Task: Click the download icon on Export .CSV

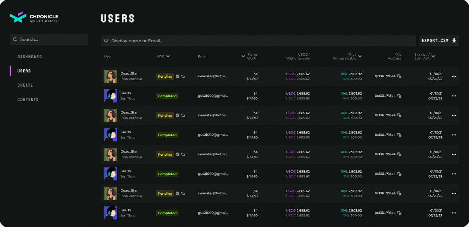Action: [454, 41]
